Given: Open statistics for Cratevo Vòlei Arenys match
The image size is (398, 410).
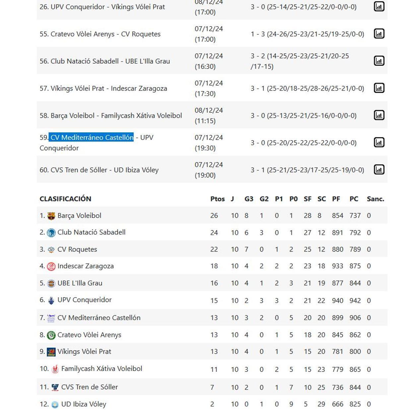Looking at the screenshot, I should (379, 34).
